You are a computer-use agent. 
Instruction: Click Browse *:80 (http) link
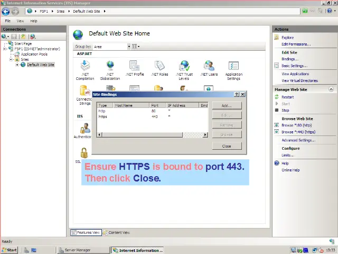(297, 125)
